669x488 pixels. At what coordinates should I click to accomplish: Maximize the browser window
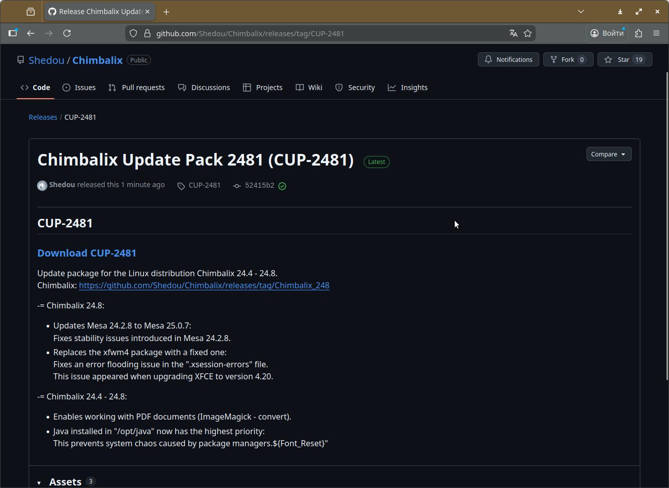(x=639, y=11)
